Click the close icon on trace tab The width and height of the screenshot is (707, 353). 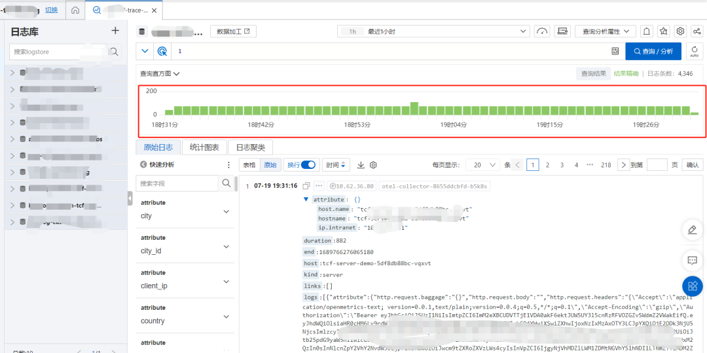[154, 10]
